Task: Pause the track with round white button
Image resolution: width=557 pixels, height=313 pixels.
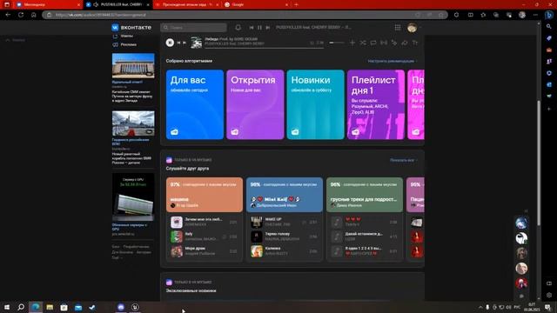Action: pyautogui.click(x=170, y=43)
